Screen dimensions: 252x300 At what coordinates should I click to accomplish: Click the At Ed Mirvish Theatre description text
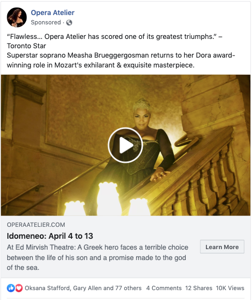click(97, 257)
